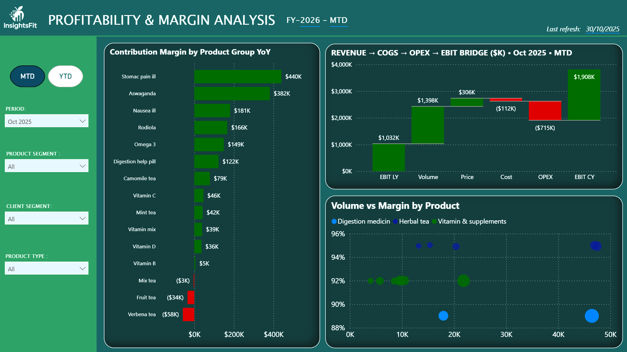Click the large green bubble near 22K volume
The image size is (627, 352).
tap(463, 281)
